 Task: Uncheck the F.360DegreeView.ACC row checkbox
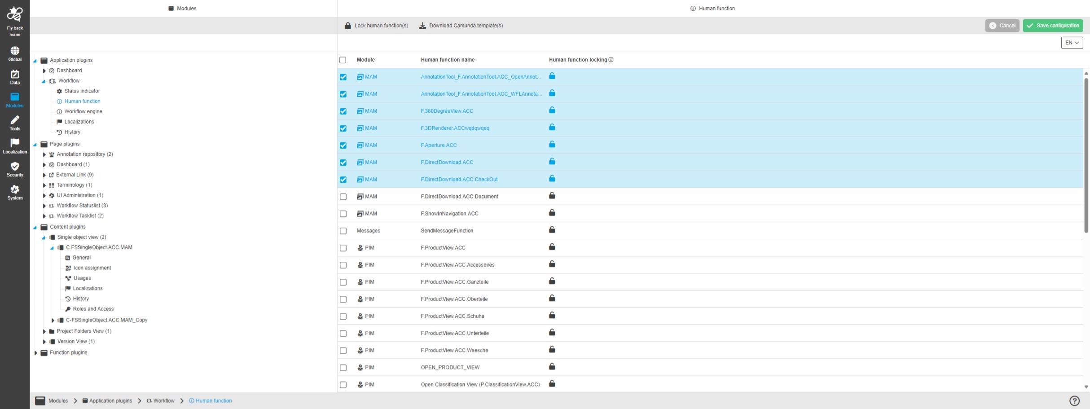pos(343,111)
